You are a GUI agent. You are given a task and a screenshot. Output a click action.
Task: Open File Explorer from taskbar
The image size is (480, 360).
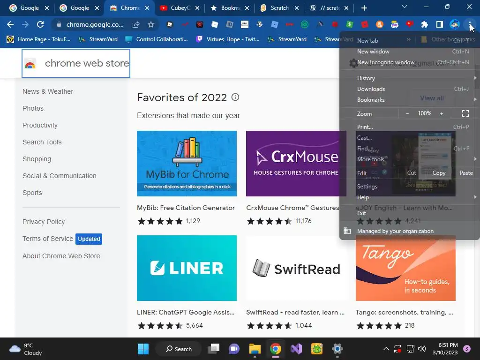point(255,349)
